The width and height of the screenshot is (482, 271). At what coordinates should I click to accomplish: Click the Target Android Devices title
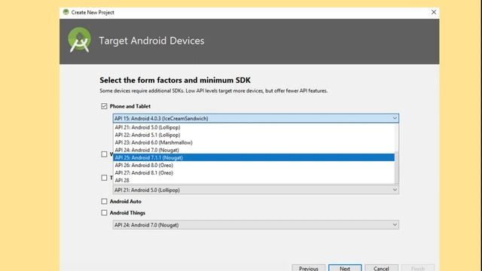151,41
